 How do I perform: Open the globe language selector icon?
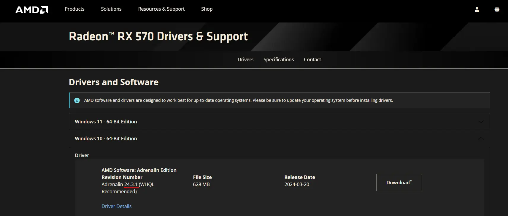497,9
